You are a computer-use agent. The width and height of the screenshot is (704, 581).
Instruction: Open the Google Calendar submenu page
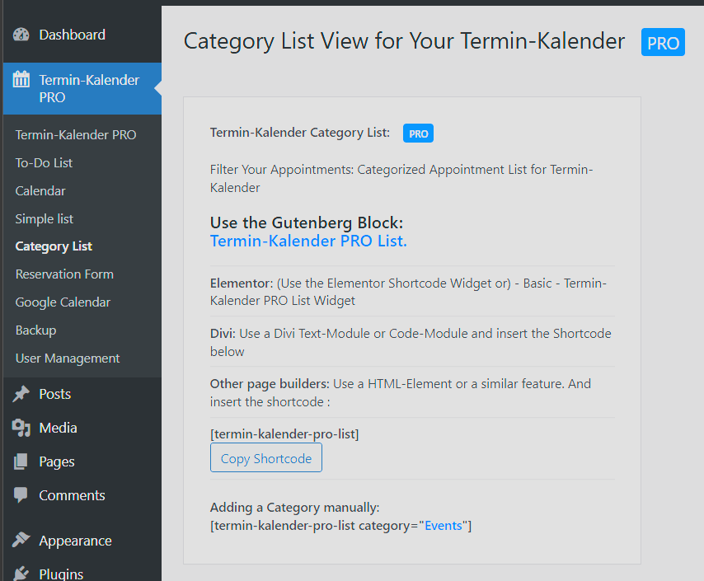tap(63, 302)
